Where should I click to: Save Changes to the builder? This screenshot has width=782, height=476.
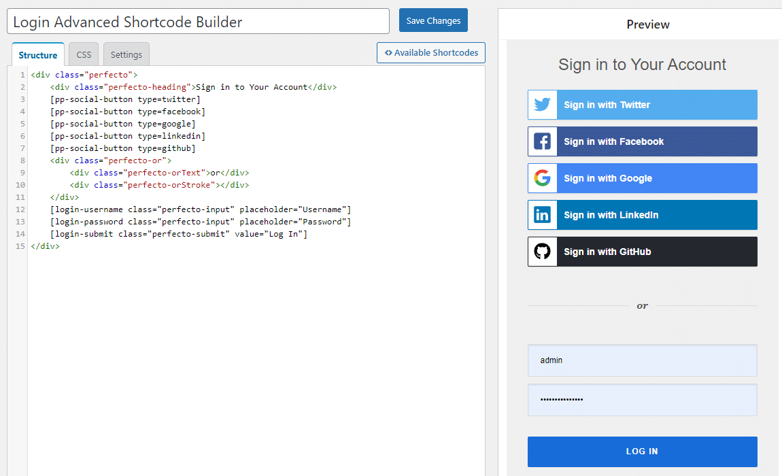click(x=433, y=20)
